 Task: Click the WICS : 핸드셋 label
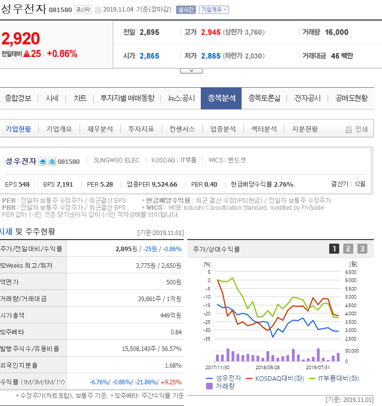[x=227, y=160]
